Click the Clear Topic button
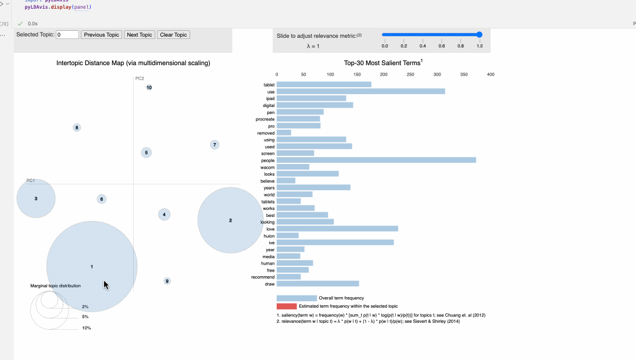This screenshot has height=360, width=636. pos(173,35)
